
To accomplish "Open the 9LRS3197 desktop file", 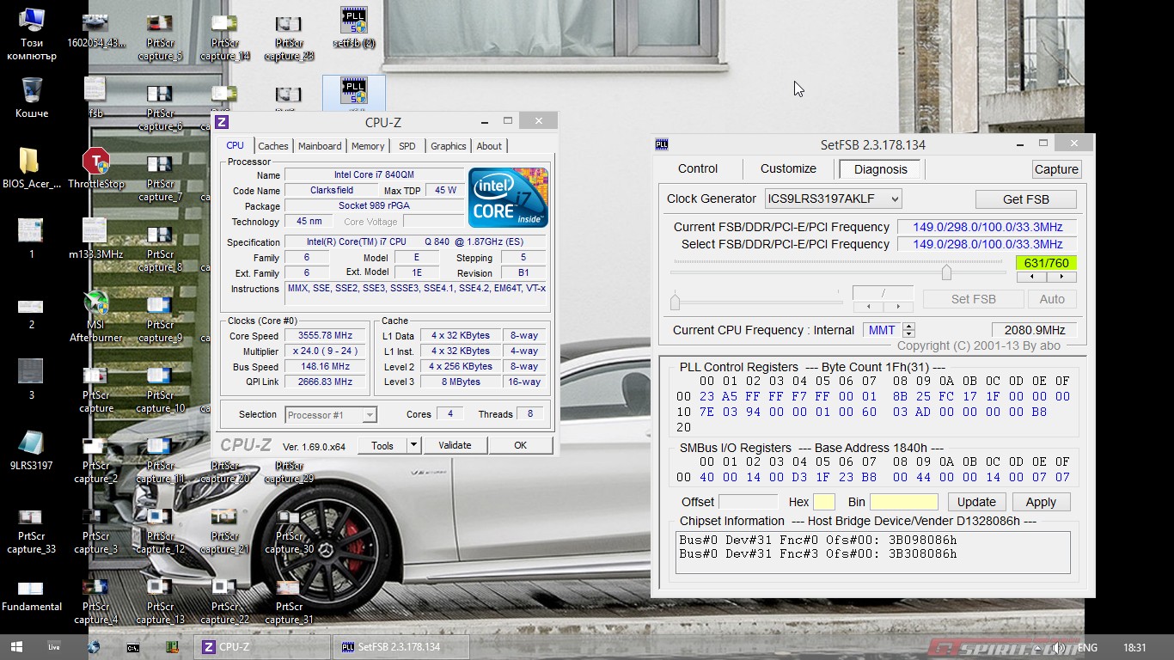I will coord(31,444).
